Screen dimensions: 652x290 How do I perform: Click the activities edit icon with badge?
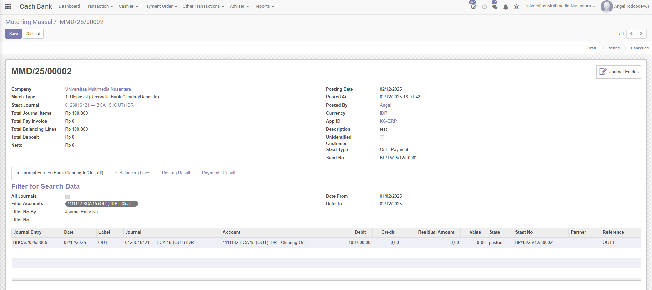(473, 6)
